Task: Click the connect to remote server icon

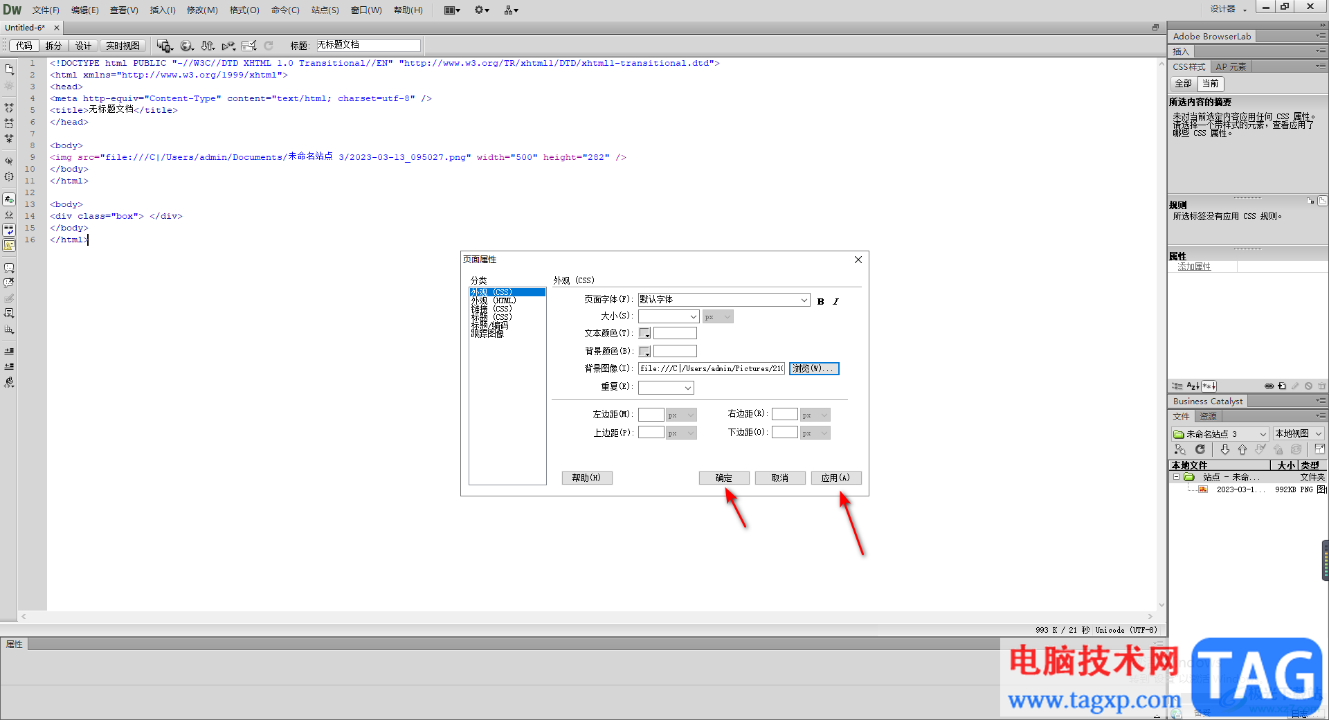Action: pos(1180,449)
